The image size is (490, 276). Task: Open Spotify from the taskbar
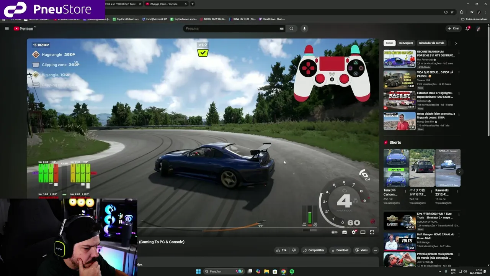pyautogui.click(x=292, y=271)
